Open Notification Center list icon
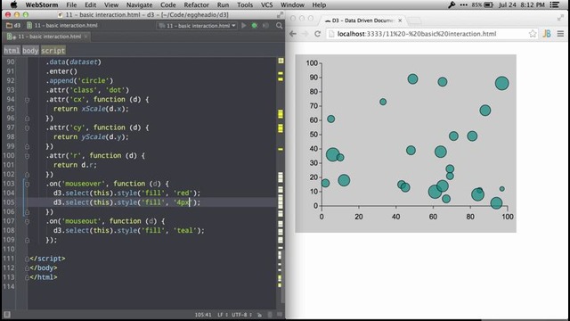The image size is (570, 321). (x=555, y=4)
